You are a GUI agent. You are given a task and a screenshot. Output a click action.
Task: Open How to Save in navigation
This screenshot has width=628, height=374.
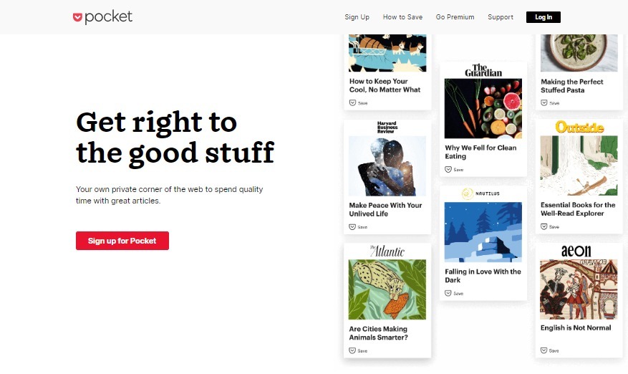402,17
